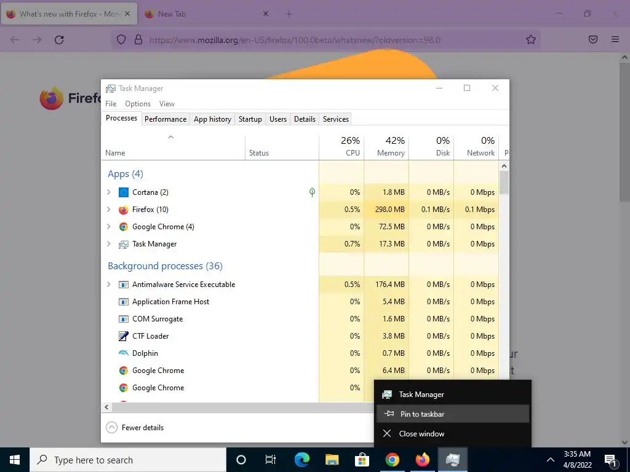Click the Task Manager row icon in Apps

[123, 244]
